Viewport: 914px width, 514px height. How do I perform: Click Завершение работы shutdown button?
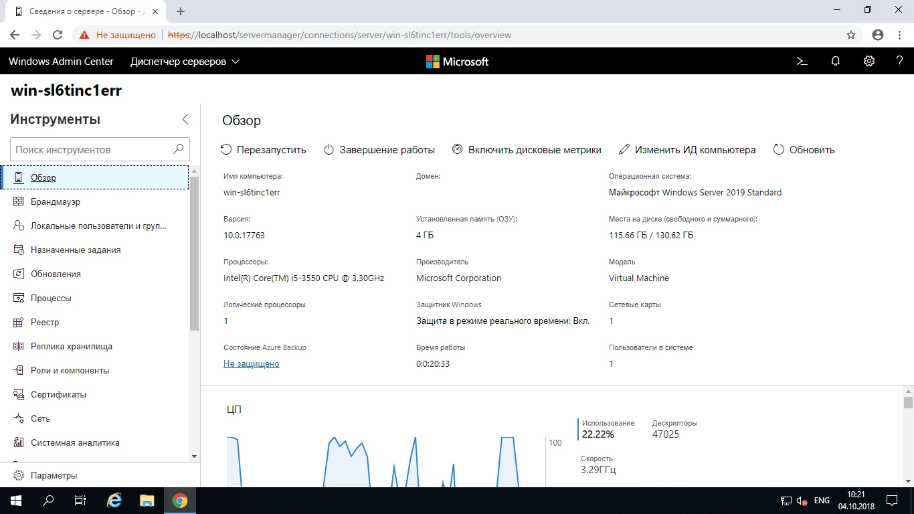(379, 150)
